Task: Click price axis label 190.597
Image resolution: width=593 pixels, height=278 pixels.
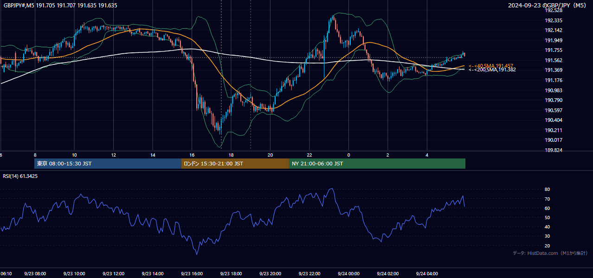Action: click(553, 110)
